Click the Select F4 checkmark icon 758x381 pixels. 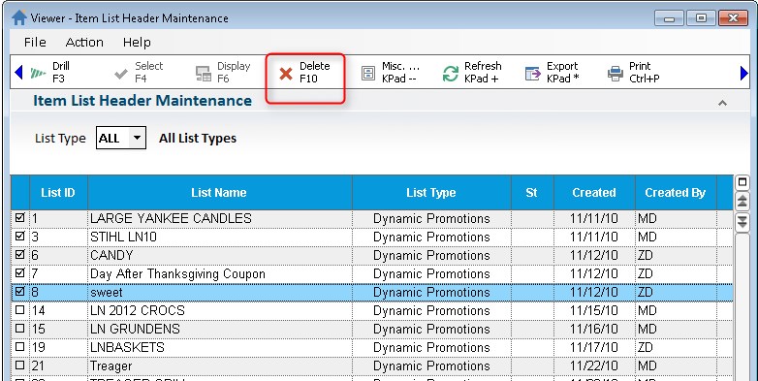coord(121,74)
